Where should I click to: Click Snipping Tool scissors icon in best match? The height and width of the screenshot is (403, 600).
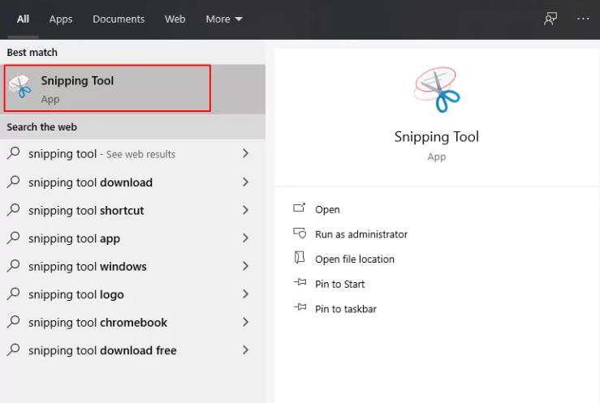click(20, 87)
